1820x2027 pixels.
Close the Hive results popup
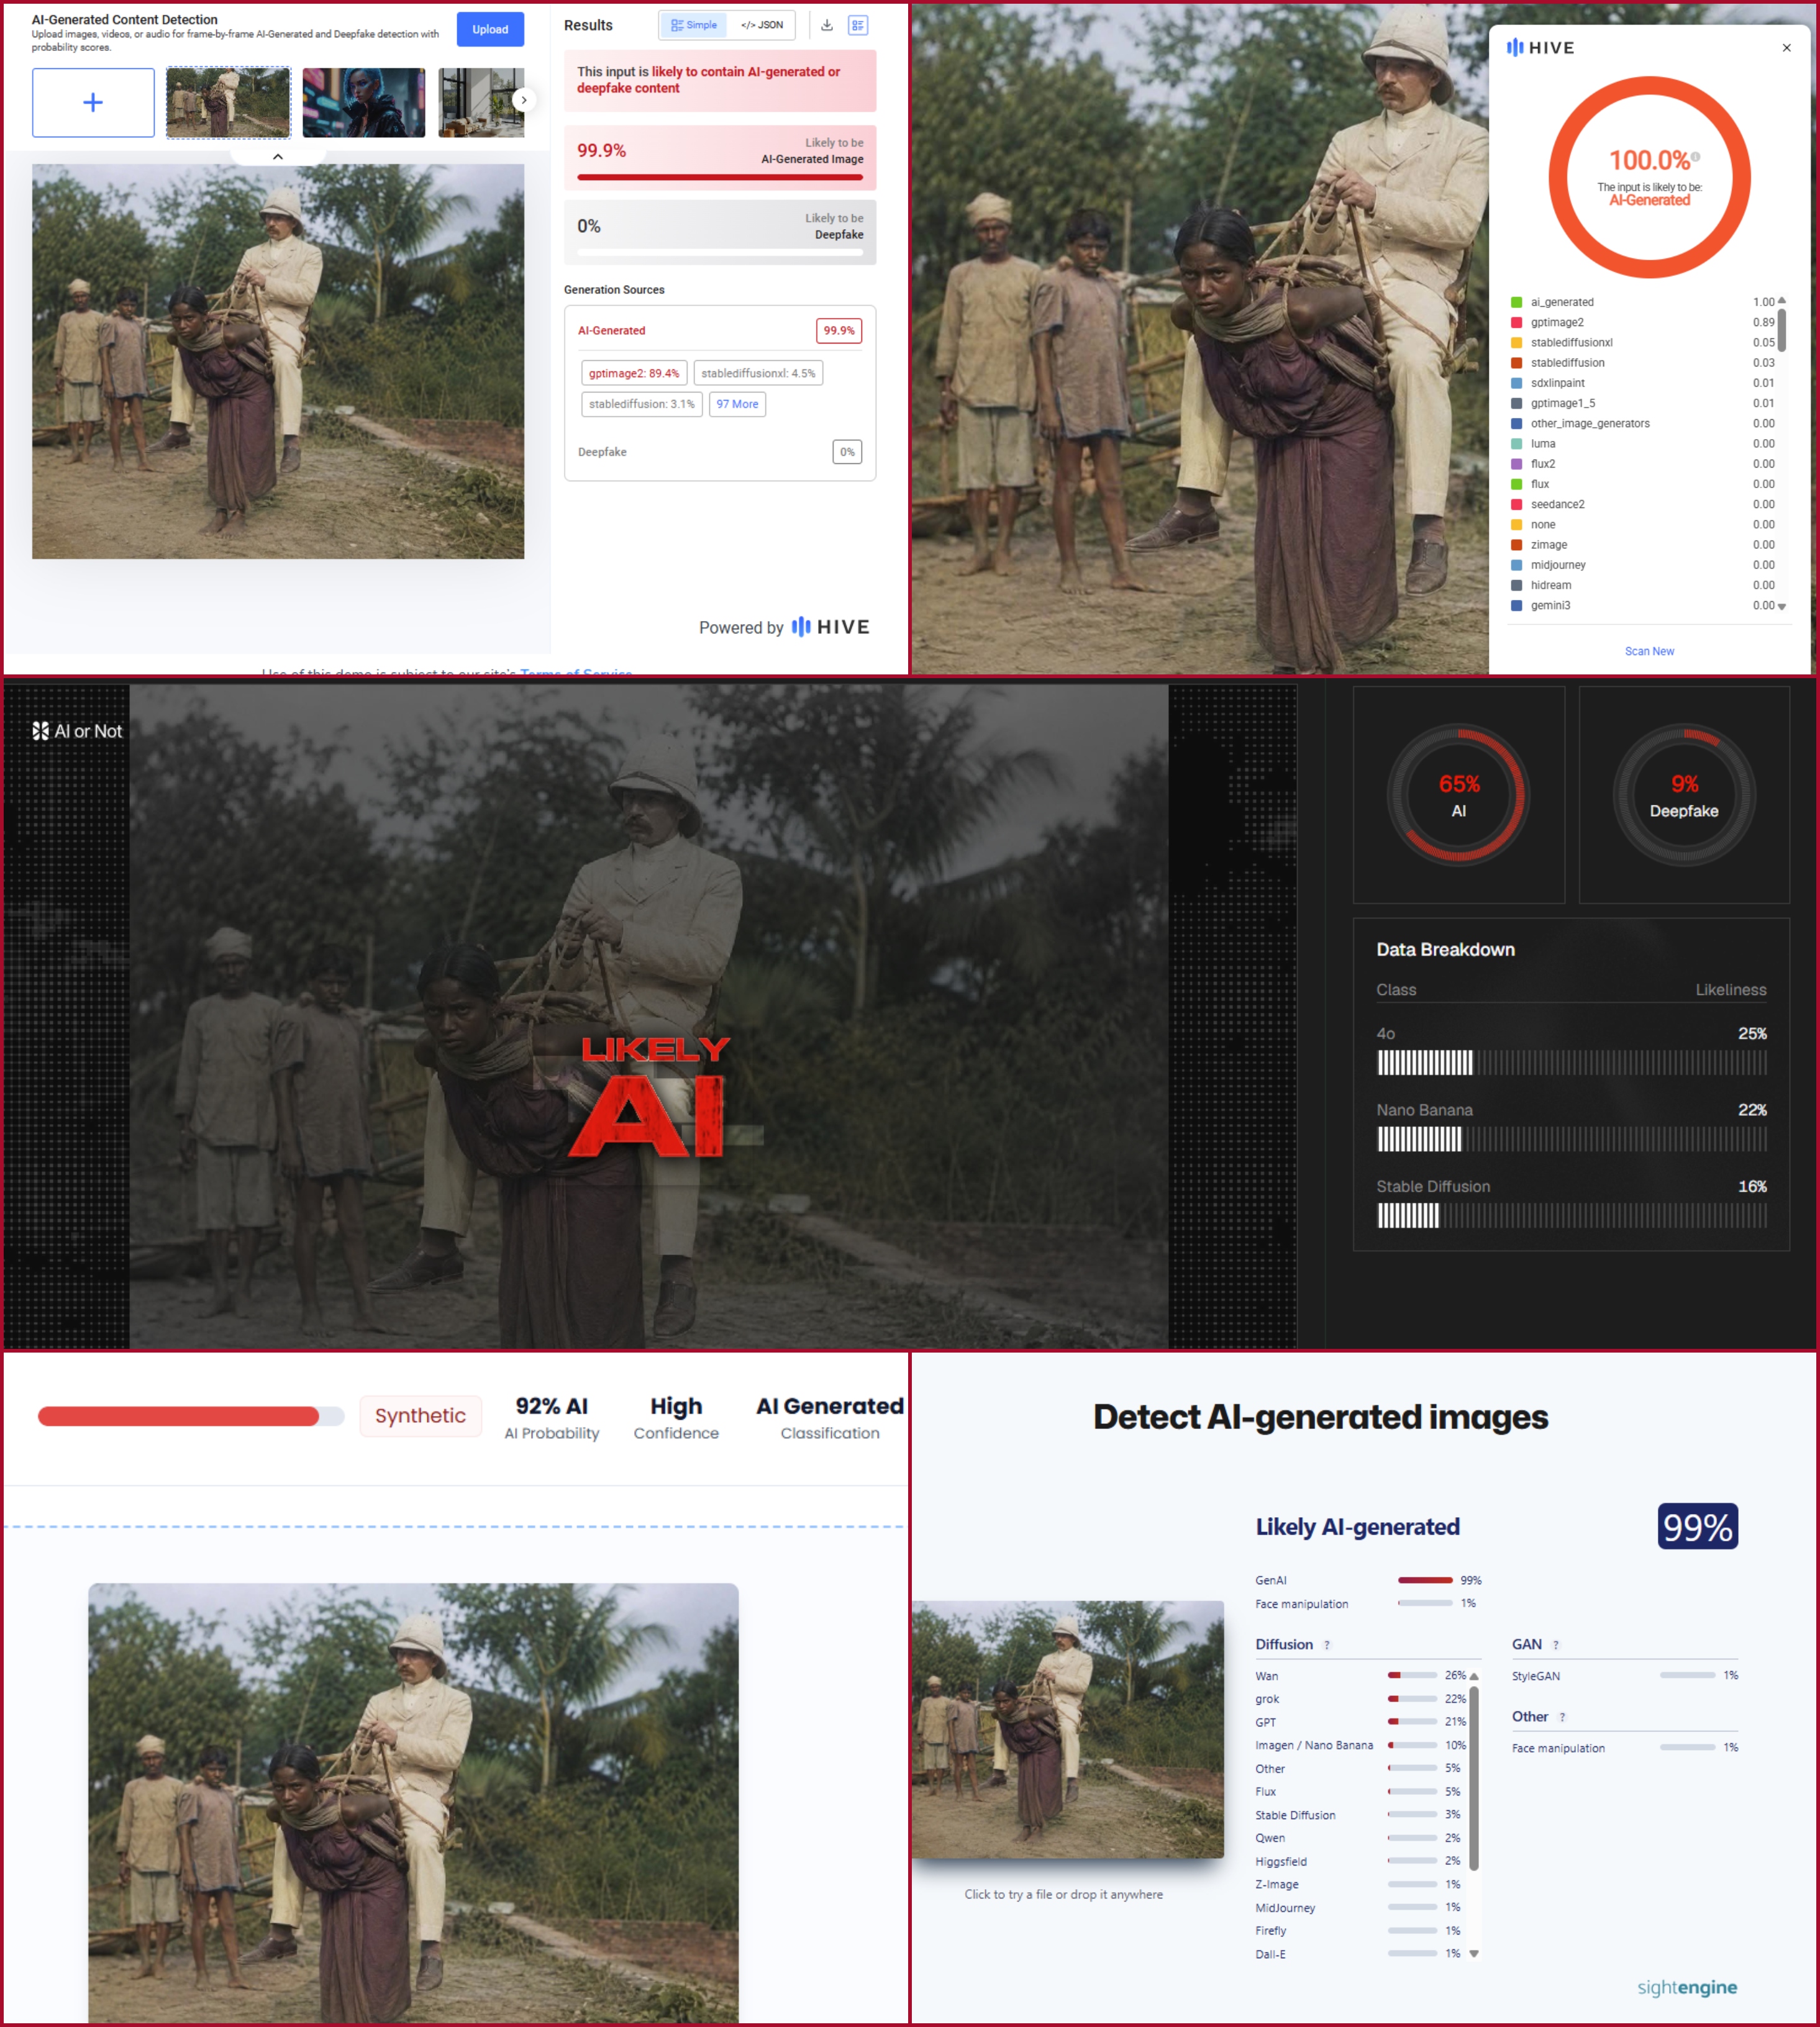(x=1787, y=48)
